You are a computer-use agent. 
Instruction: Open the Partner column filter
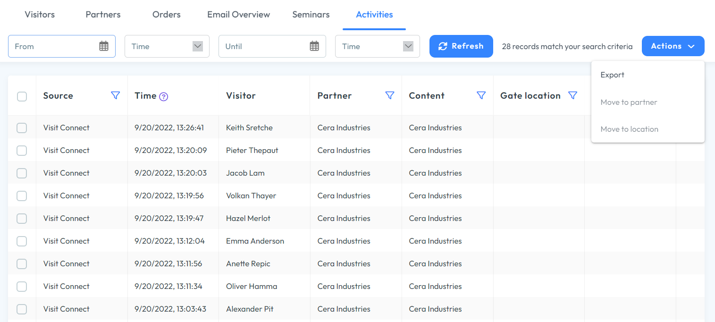pyautogui.click(x=390, y=95)
